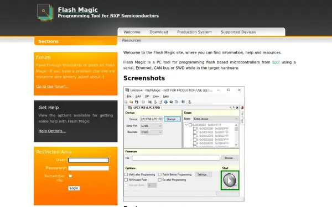
Task: Click the Flash Magic chip logo
Action: (x=45, y=13)
